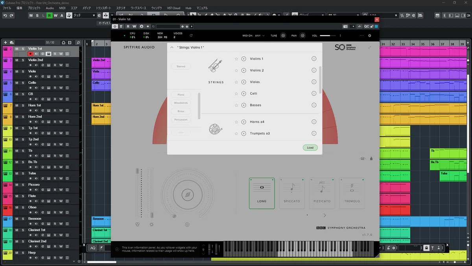Click the keyboard icon right of plugin panel
Image resolution: width=472 pixels, height=266 pixels.
point(362,159)
